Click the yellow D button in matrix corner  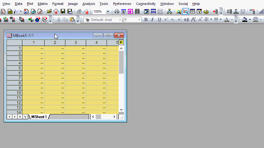click(x=121, y=42)
